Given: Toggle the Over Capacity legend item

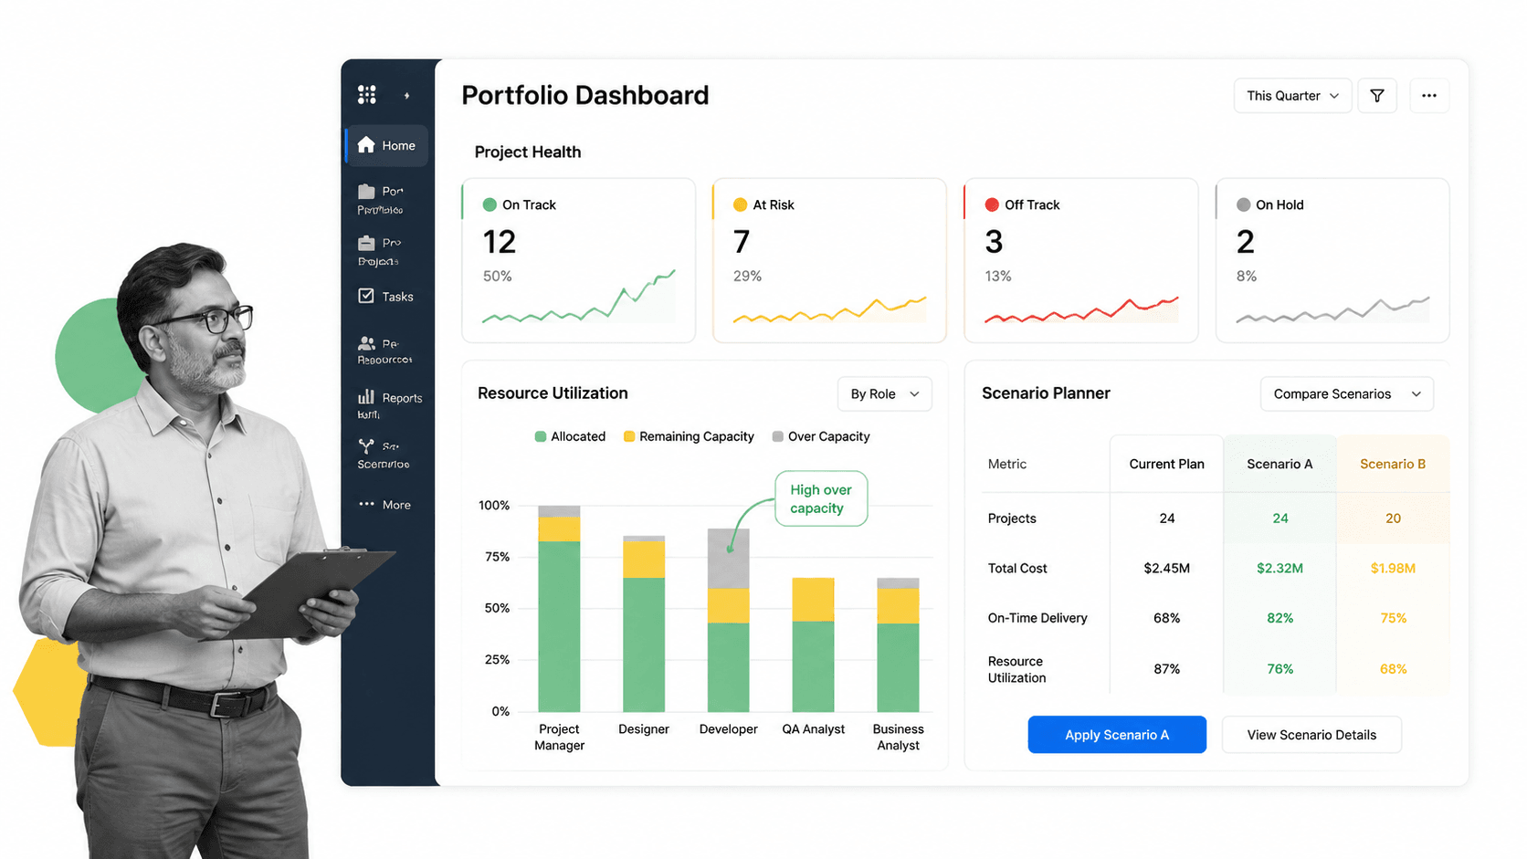Looking at the screenshot, I should (821, 436).
